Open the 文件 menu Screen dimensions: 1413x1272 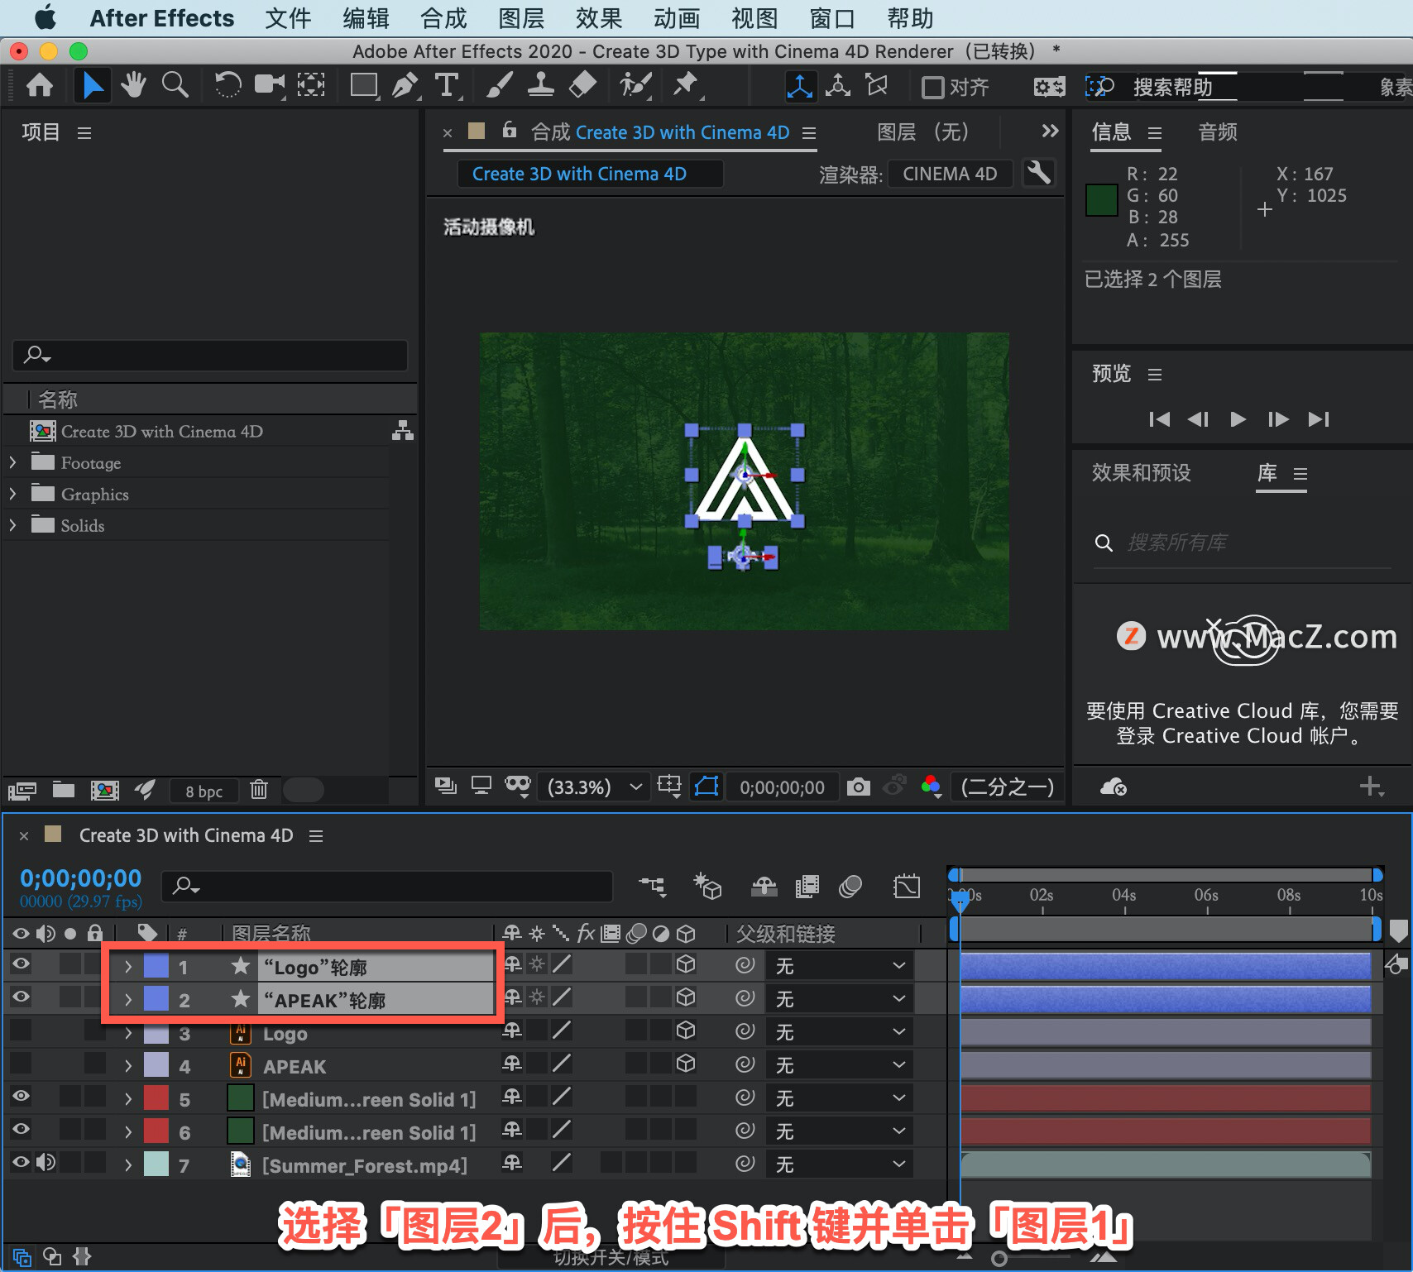288,18
